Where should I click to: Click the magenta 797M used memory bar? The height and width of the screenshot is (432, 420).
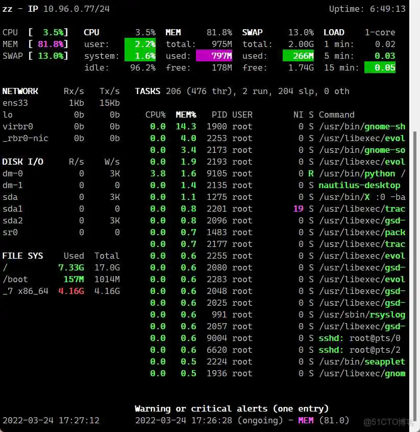tap(214, 56)
